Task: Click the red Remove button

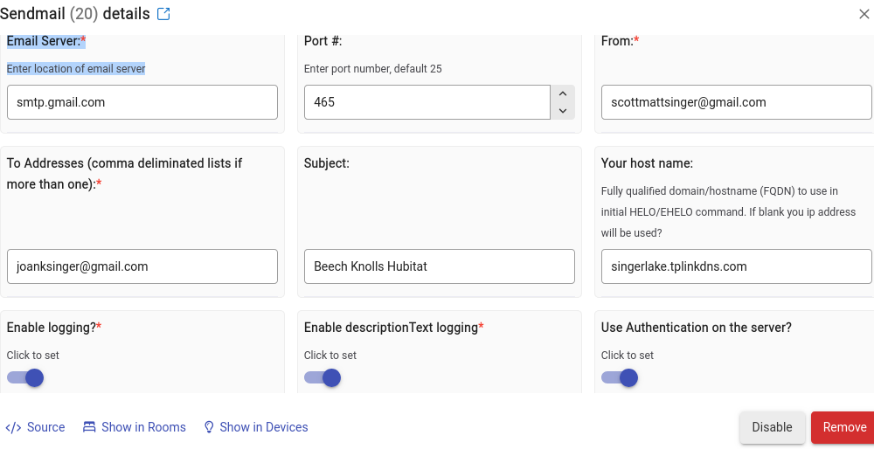Action: pyautogui.click(x=843, y=427)
